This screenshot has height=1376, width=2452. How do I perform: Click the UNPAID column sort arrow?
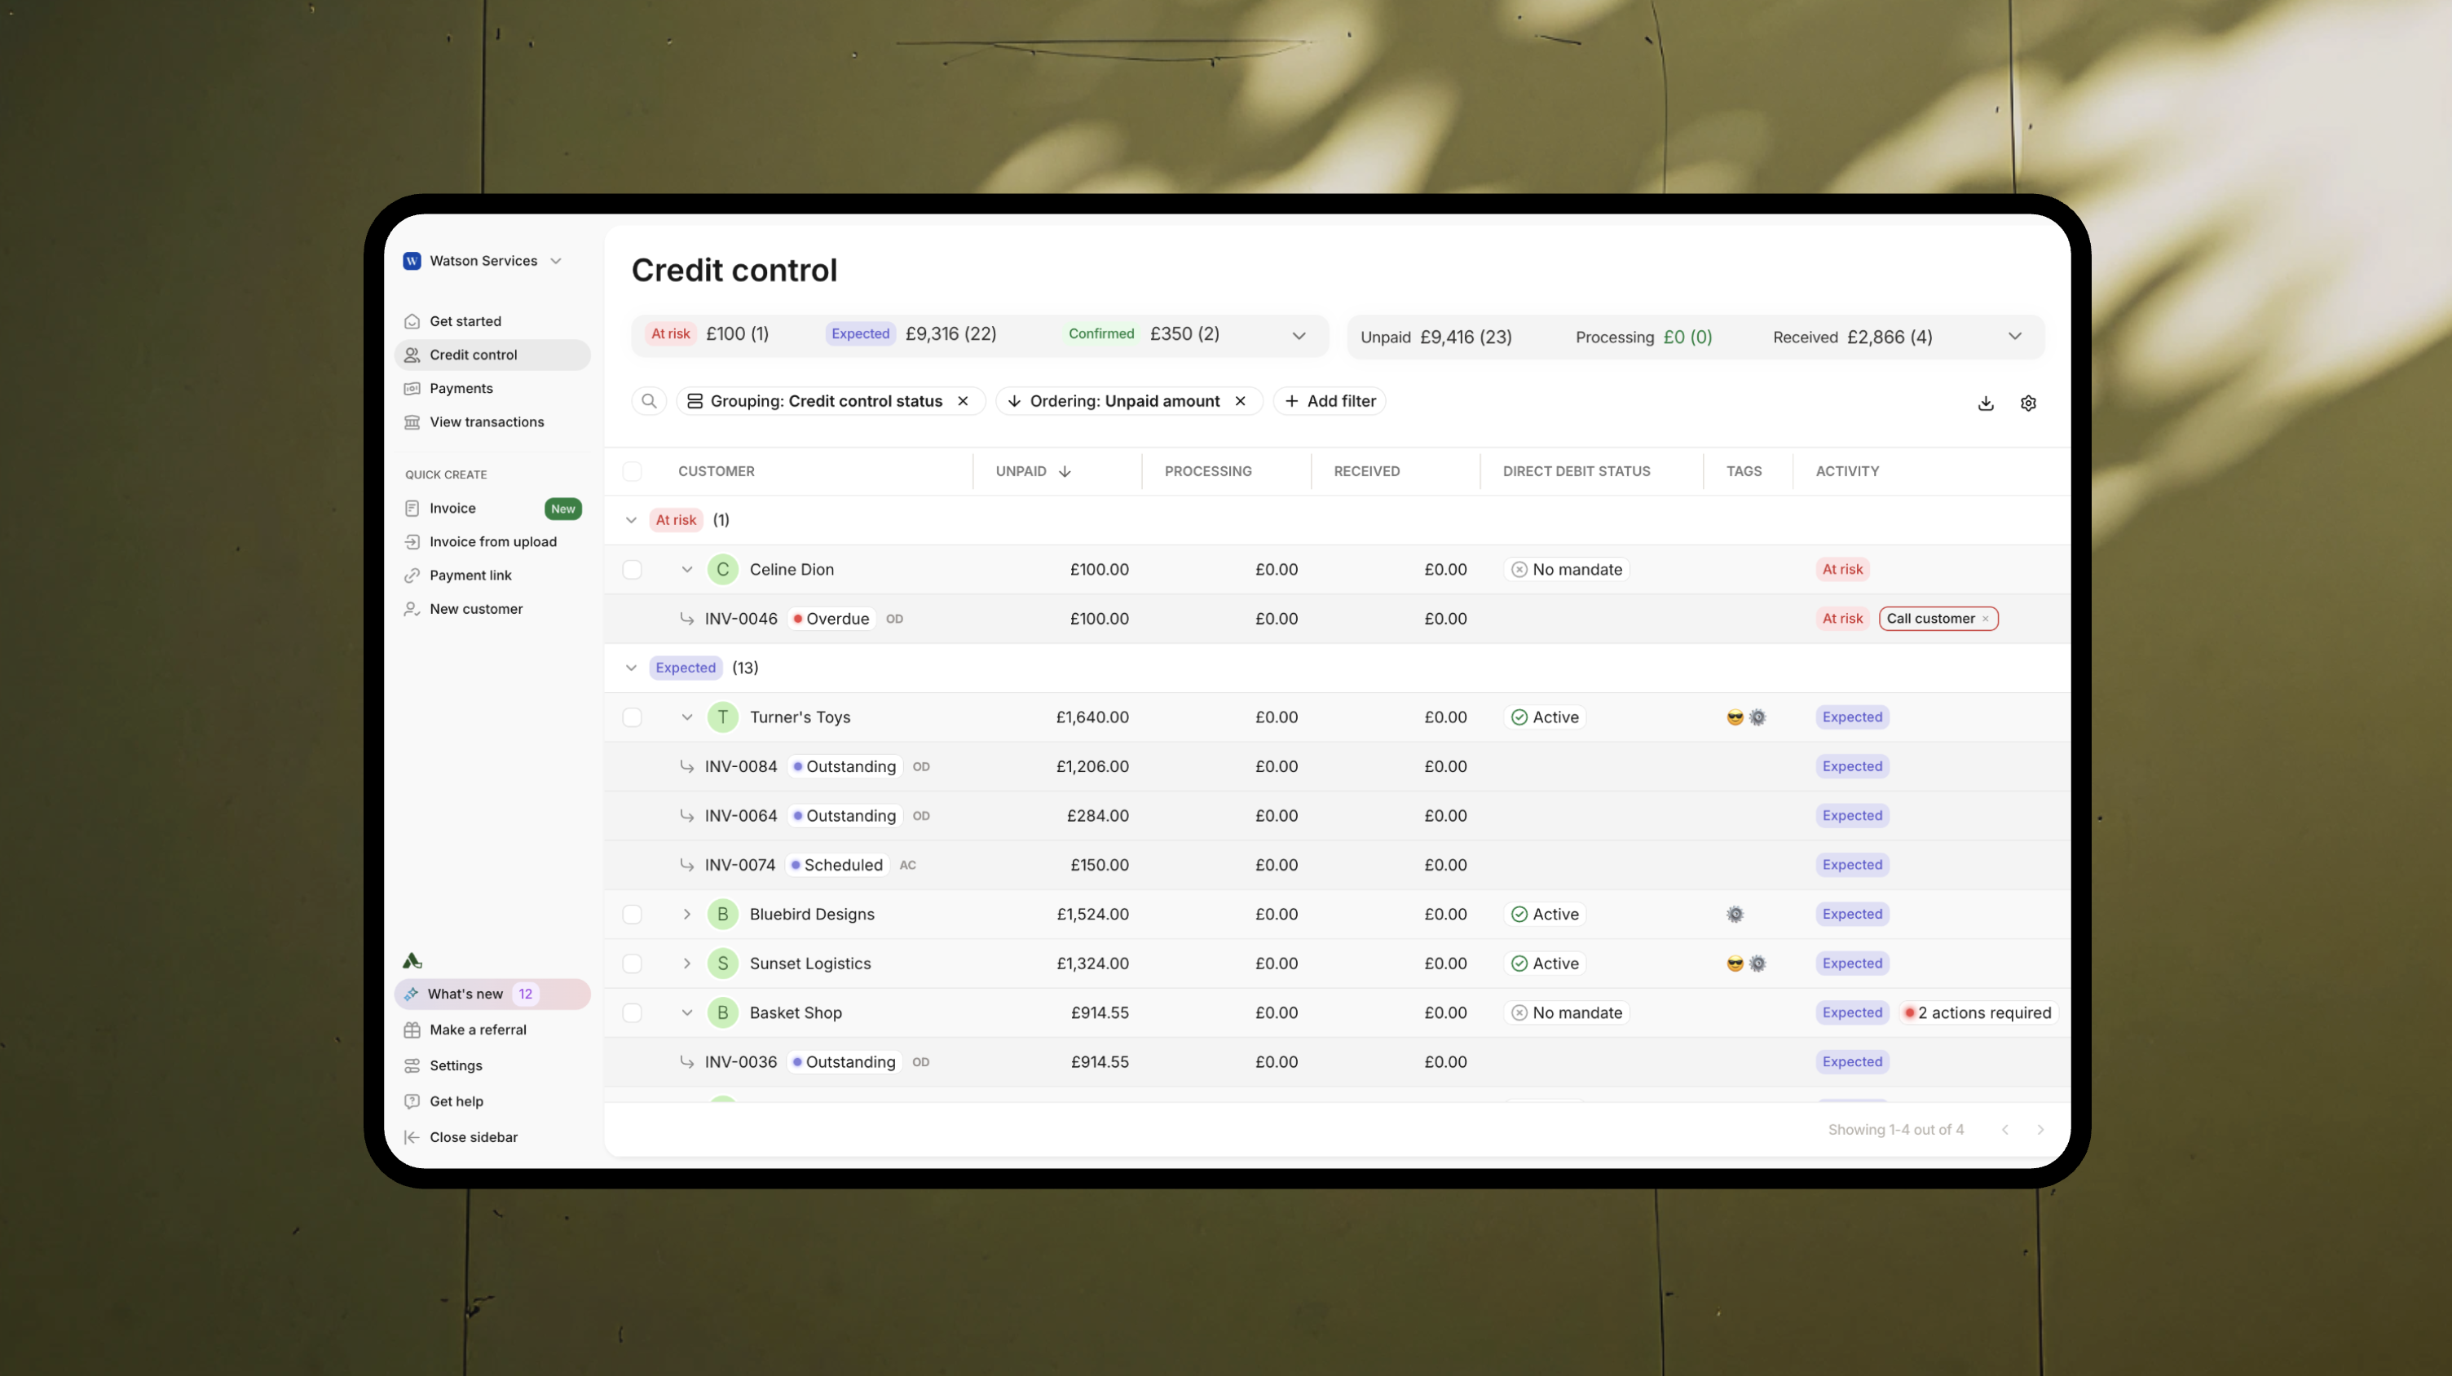(x=1065, y=472)
